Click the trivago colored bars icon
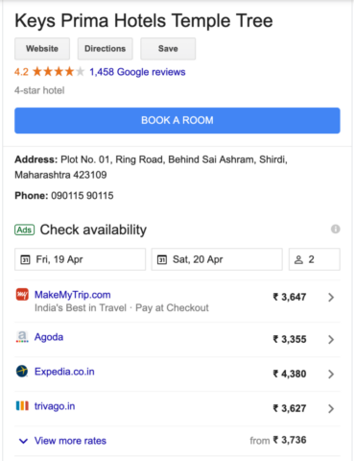Image resolution: width=354 pixels, height=461 pixels. tap(22, 406)
